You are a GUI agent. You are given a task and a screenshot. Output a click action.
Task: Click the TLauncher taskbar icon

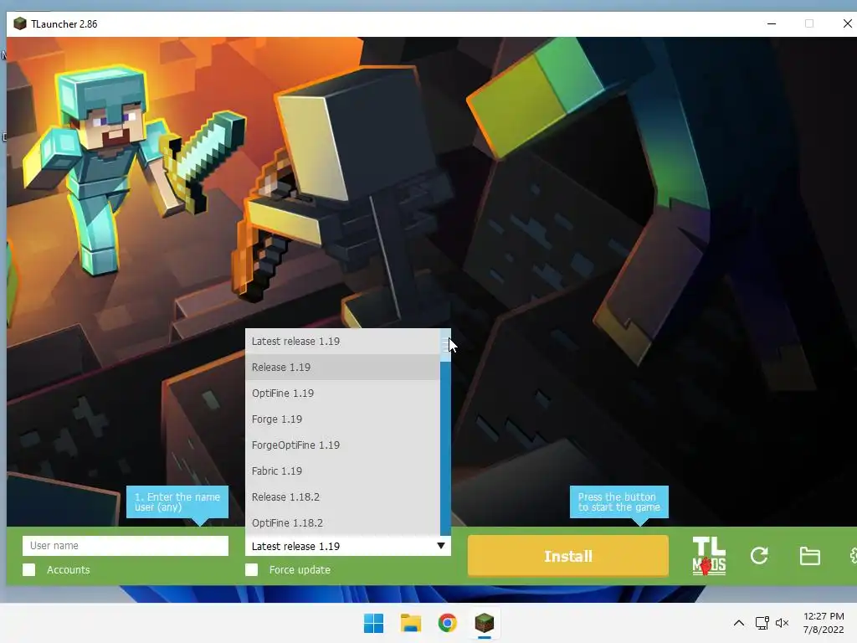(485, 623)
